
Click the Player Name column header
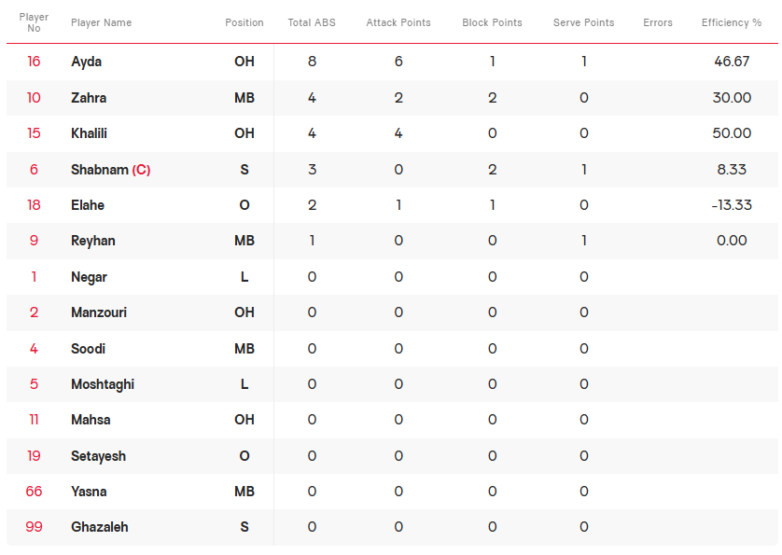[x=101, y=22]
